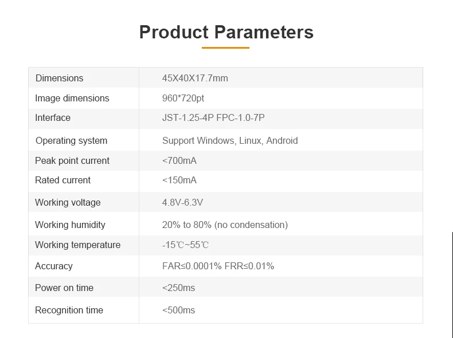This screenshot has height=338, width=453.
Task: Click the Recognition time label
Action: [69, 310]
